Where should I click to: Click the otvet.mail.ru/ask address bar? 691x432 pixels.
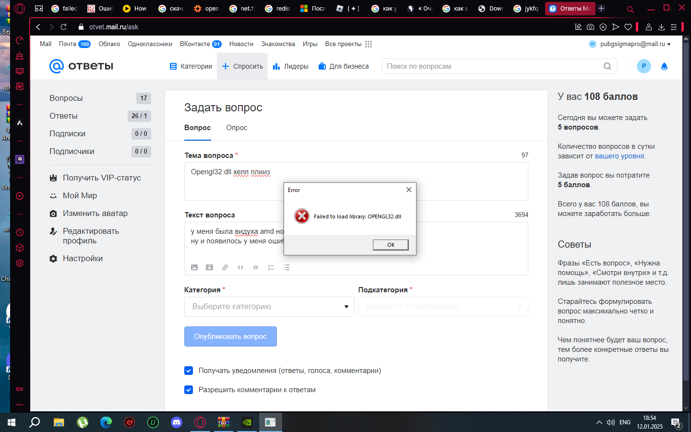click(x=114, y=27)
